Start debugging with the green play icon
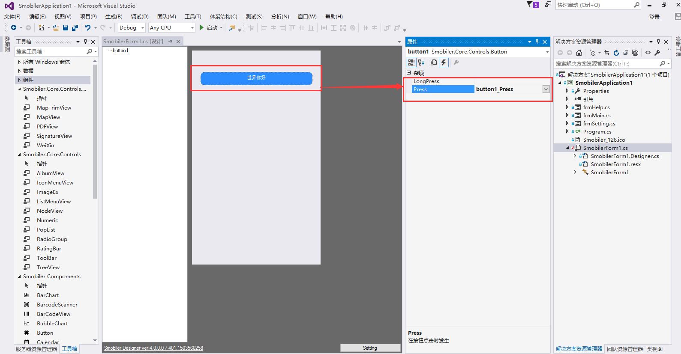681x354 pixels. 201,27
